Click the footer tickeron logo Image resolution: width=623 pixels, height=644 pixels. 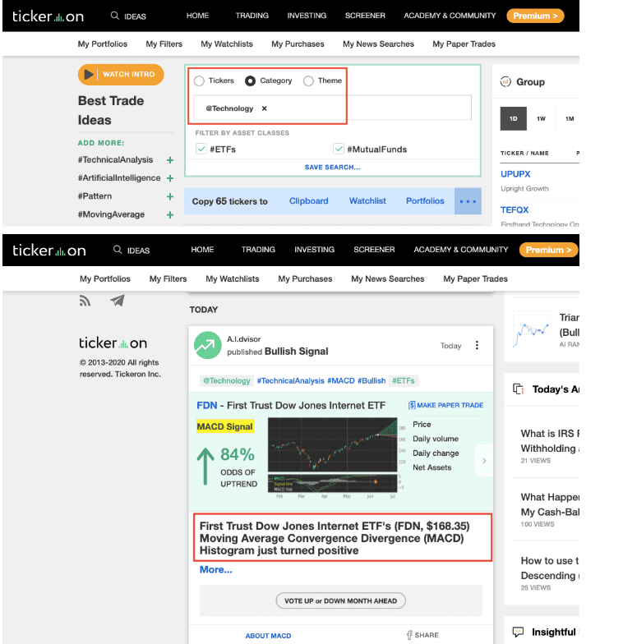tap(113, 343)
